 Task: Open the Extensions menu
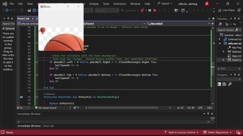[120, 4]
